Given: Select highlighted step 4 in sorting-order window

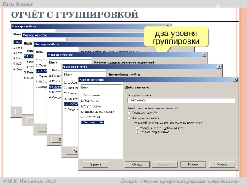Looking at the screenshot, I should click(x=55, y=87).
